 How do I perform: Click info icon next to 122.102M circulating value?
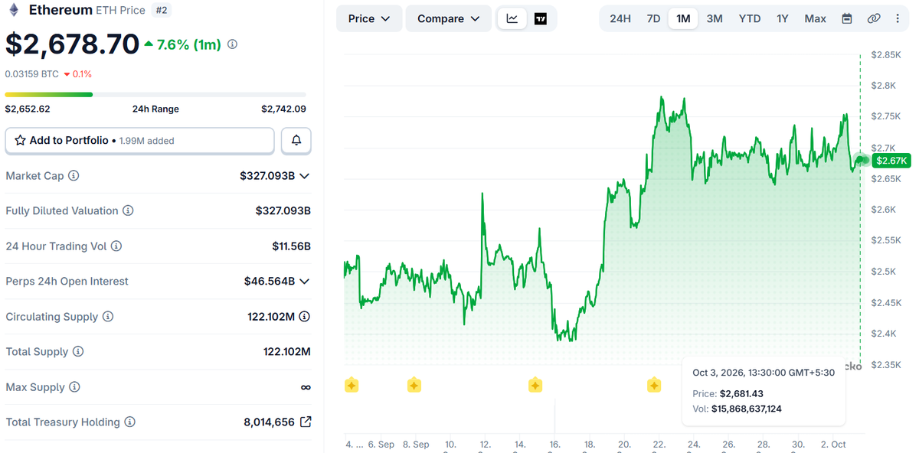click(305, 317)
